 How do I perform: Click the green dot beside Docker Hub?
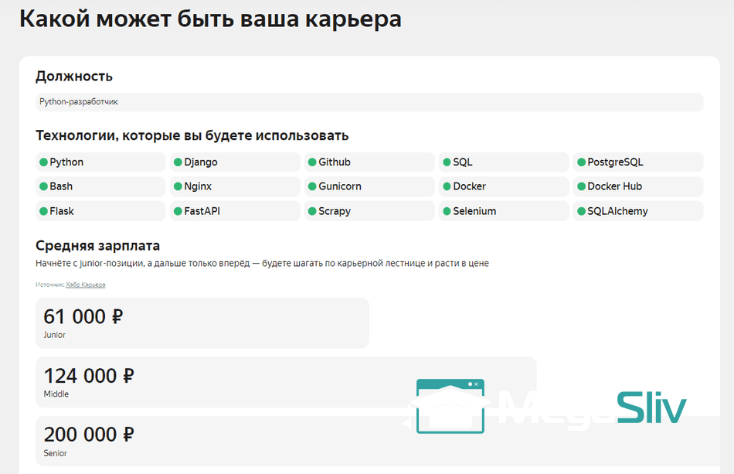click(582, 186)
